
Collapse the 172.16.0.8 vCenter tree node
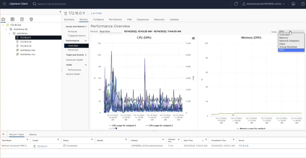pyautogui.click(x=3, y=25)
